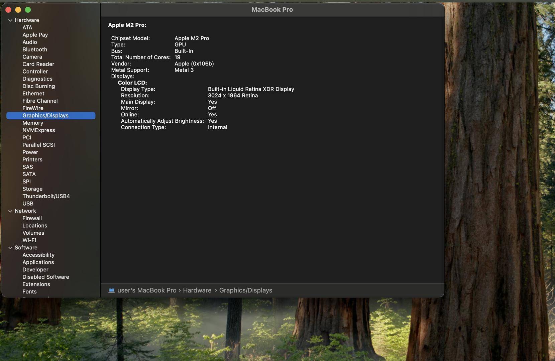Open PCI hardware entry
Viewport: 555px width, 361px height.
coord(27,138)
